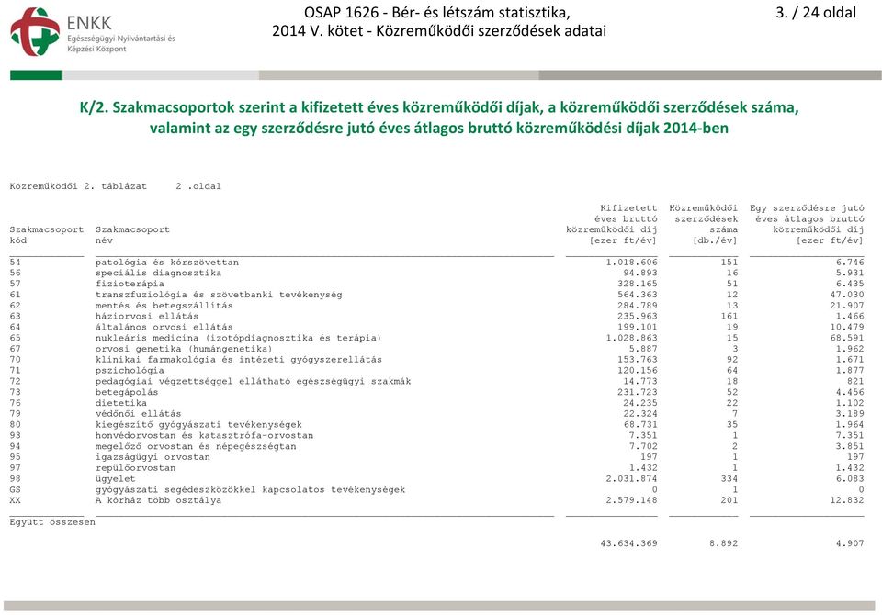This screenshot has width=882, height=615.
Task: Select the 'fizioterápia' row name
Action: tap(130, 284)
